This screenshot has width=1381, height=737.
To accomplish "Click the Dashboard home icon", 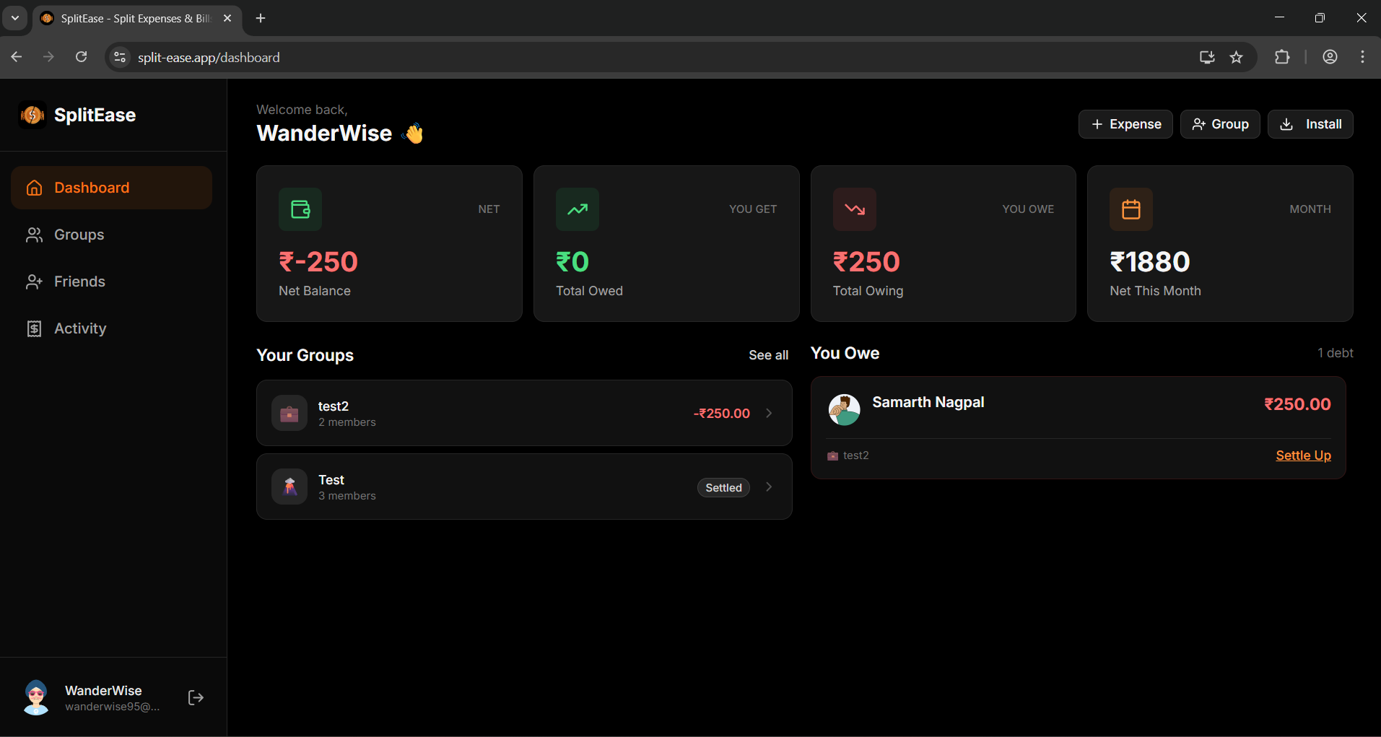I will click(34, 188).
